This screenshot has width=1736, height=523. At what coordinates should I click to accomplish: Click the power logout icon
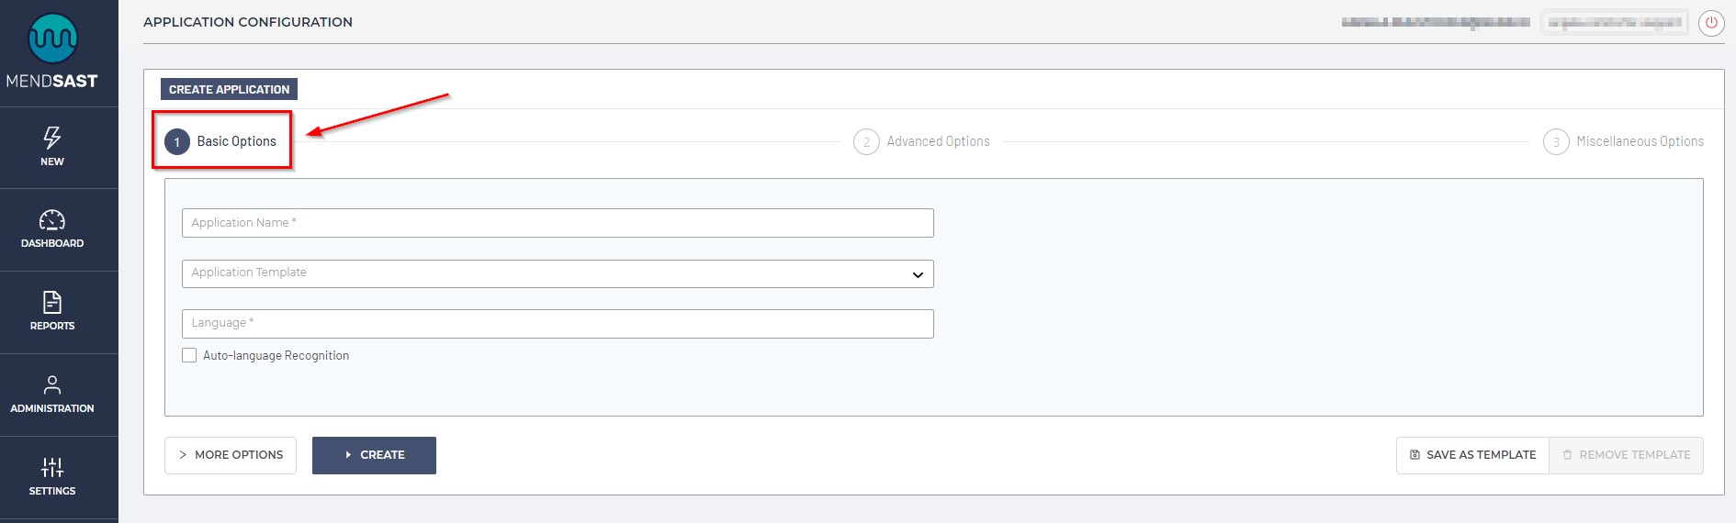click(1711, 23)
